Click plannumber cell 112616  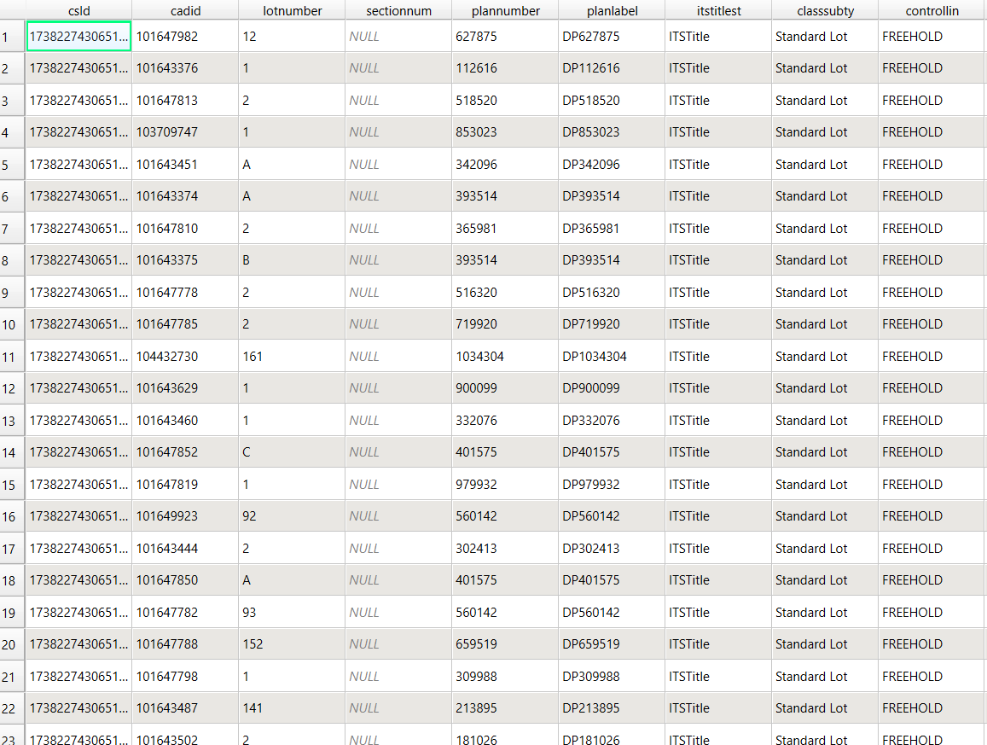[x=506, y=68]
